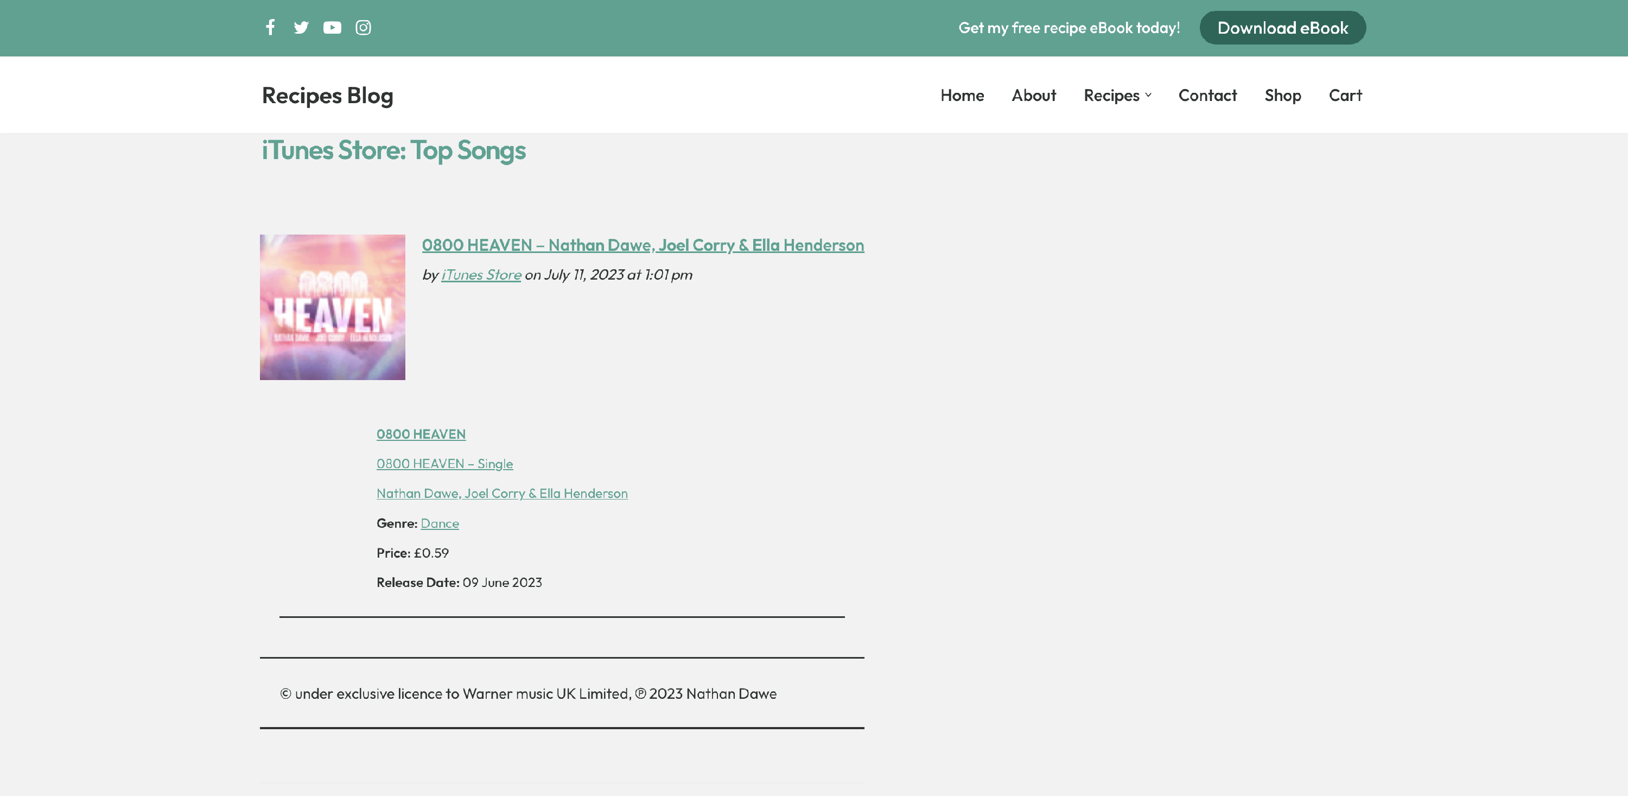Open the Facebook social icon
This screenshot has width=1628, height=796.
click(x=270, y=27)
